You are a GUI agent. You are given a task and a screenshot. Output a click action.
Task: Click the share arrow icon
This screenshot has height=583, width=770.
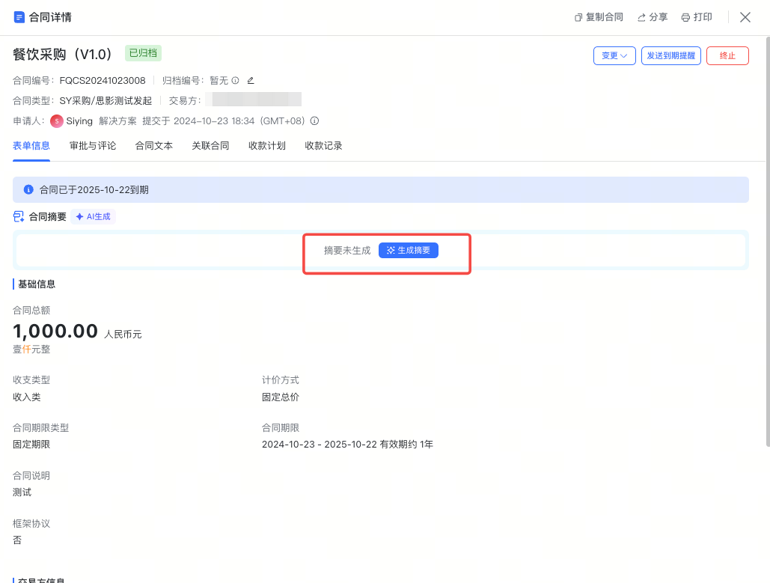(x=641, y=18)
